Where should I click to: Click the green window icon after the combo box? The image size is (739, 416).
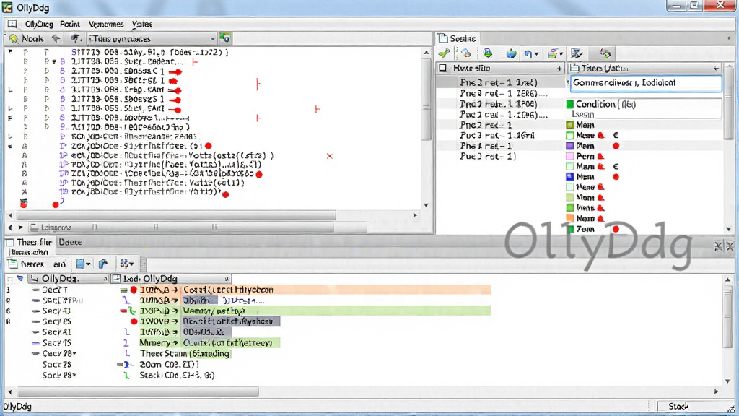pos(225,38)
